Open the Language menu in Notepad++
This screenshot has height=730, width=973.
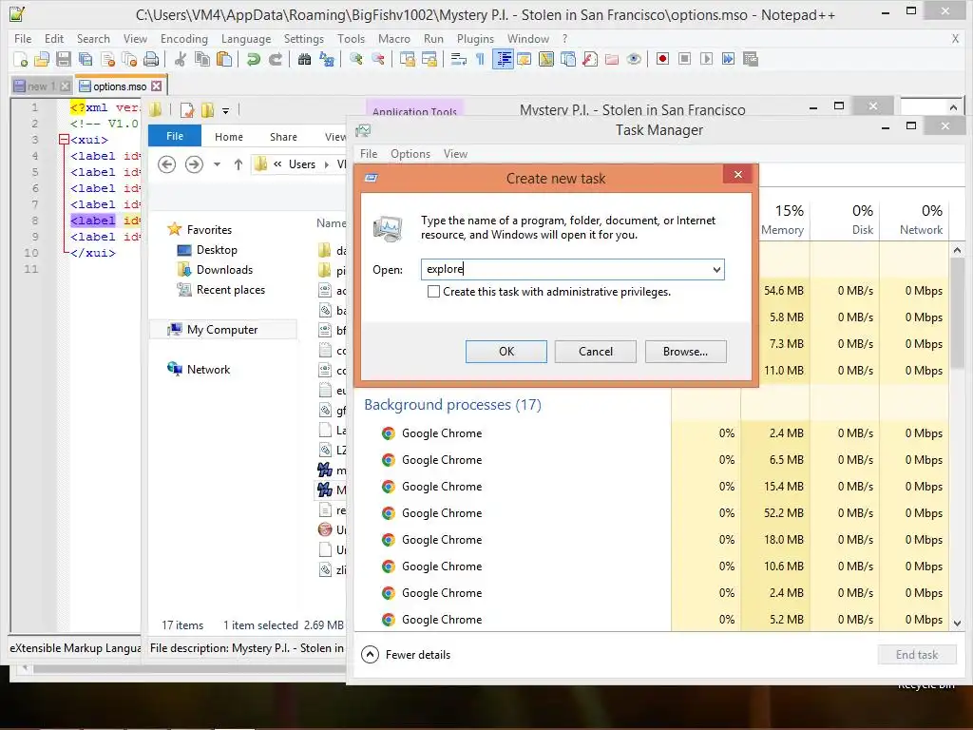246,38
